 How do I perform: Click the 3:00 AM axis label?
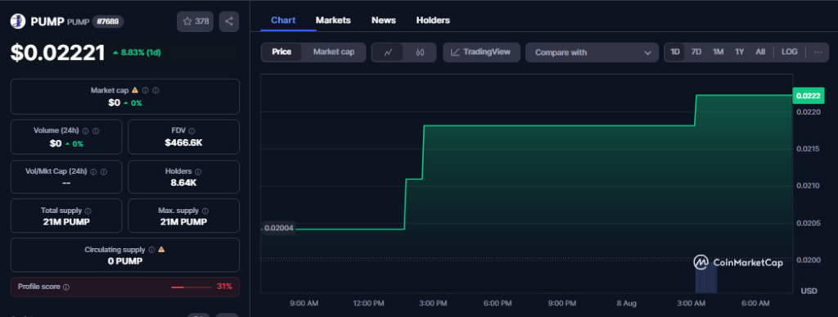pyautogui.click(x=691, y=303)
